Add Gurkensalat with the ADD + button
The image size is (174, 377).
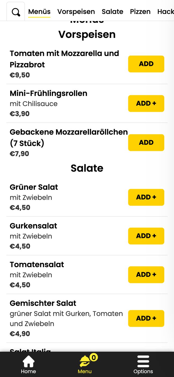point(146,236)
